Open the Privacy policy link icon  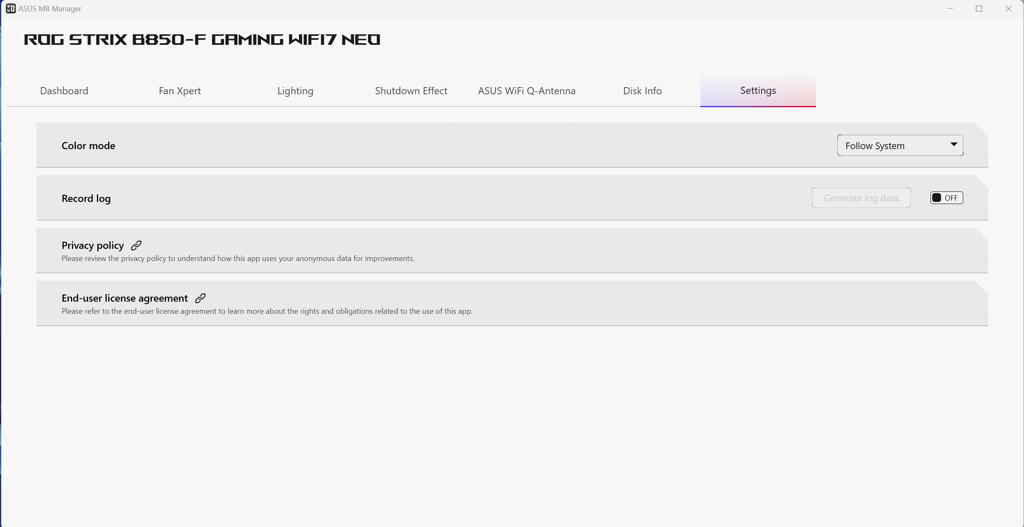pos(136,245)
